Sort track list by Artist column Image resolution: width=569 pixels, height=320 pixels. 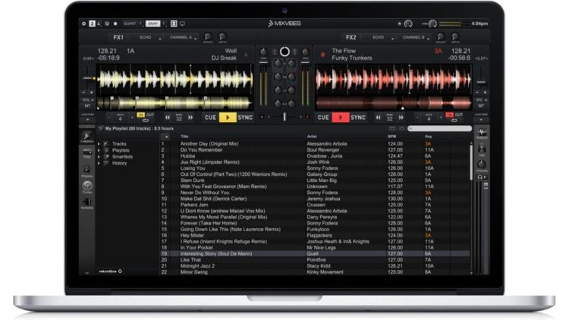[x=312, y=136]
